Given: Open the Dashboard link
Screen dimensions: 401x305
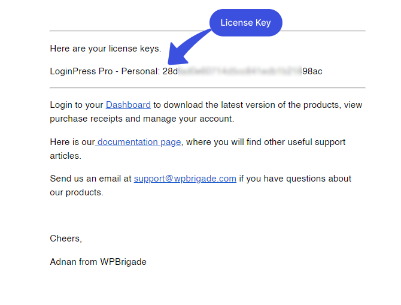Looking at the screenshot, I should (x=128, y=105).
